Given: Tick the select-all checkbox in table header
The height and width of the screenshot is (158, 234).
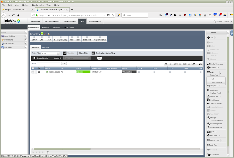Looking at the screenshot, I should (33, 68).
